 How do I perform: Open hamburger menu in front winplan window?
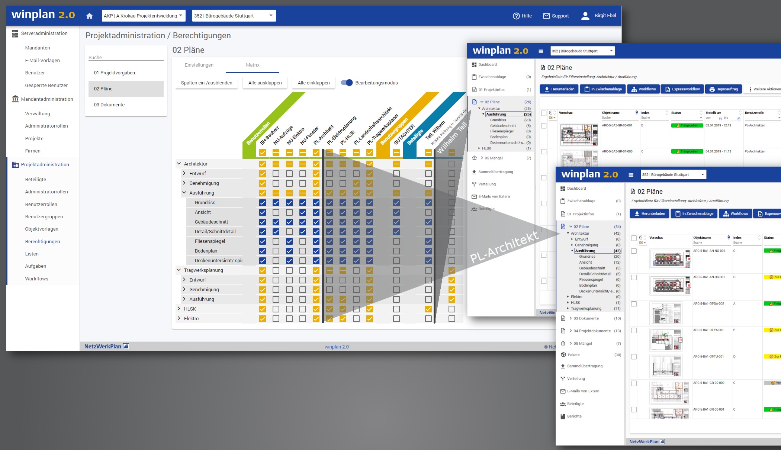click(631, 175)
